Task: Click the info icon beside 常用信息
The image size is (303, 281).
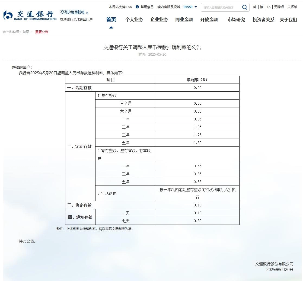Action: [138, 7]
